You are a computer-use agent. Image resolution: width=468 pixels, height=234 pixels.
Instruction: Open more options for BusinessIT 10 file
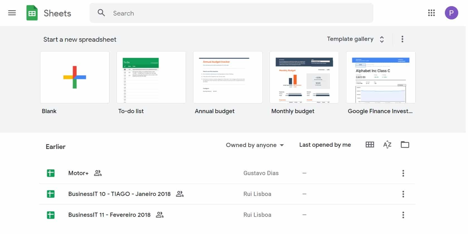[x=403, y=194]
